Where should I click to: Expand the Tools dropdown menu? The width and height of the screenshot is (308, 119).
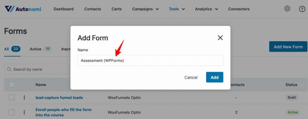tap(177, 9)
